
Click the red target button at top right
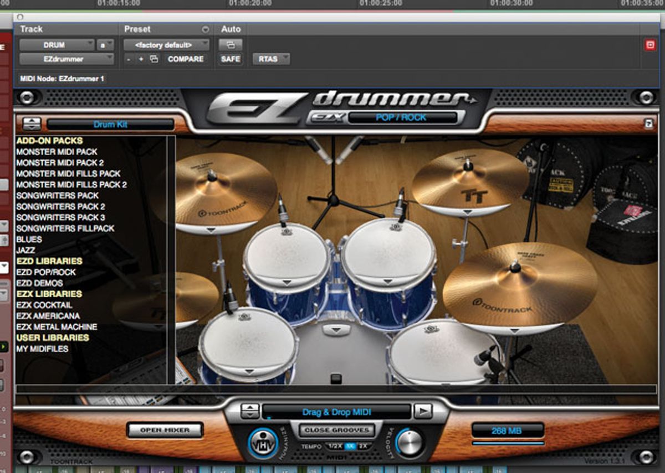650,45
